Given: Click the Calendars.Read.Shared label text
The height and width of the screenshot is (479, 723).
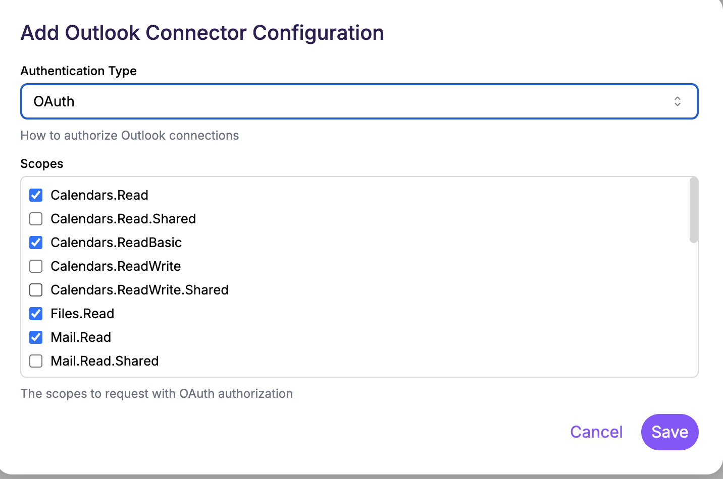Looking at the screenshot, I should point(123,219).
